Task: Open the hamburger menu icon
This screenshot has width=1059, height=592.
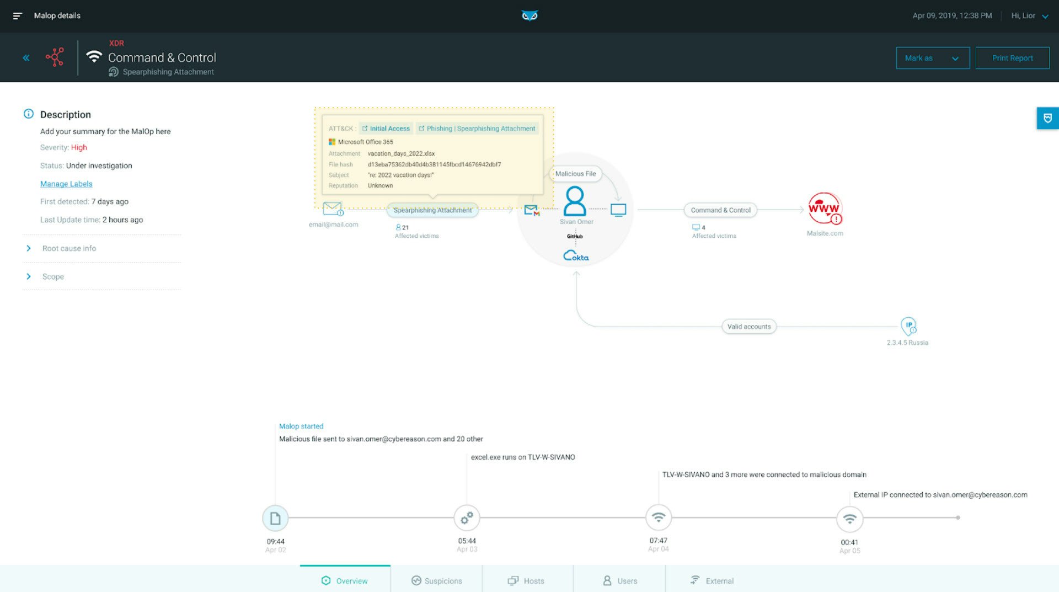Action: (x=18, y=16)
